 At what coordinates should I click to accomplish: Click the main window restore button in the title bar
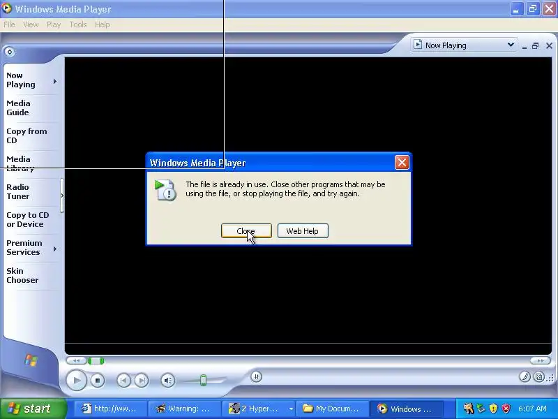pyautogui.click(x=533, y=9)
